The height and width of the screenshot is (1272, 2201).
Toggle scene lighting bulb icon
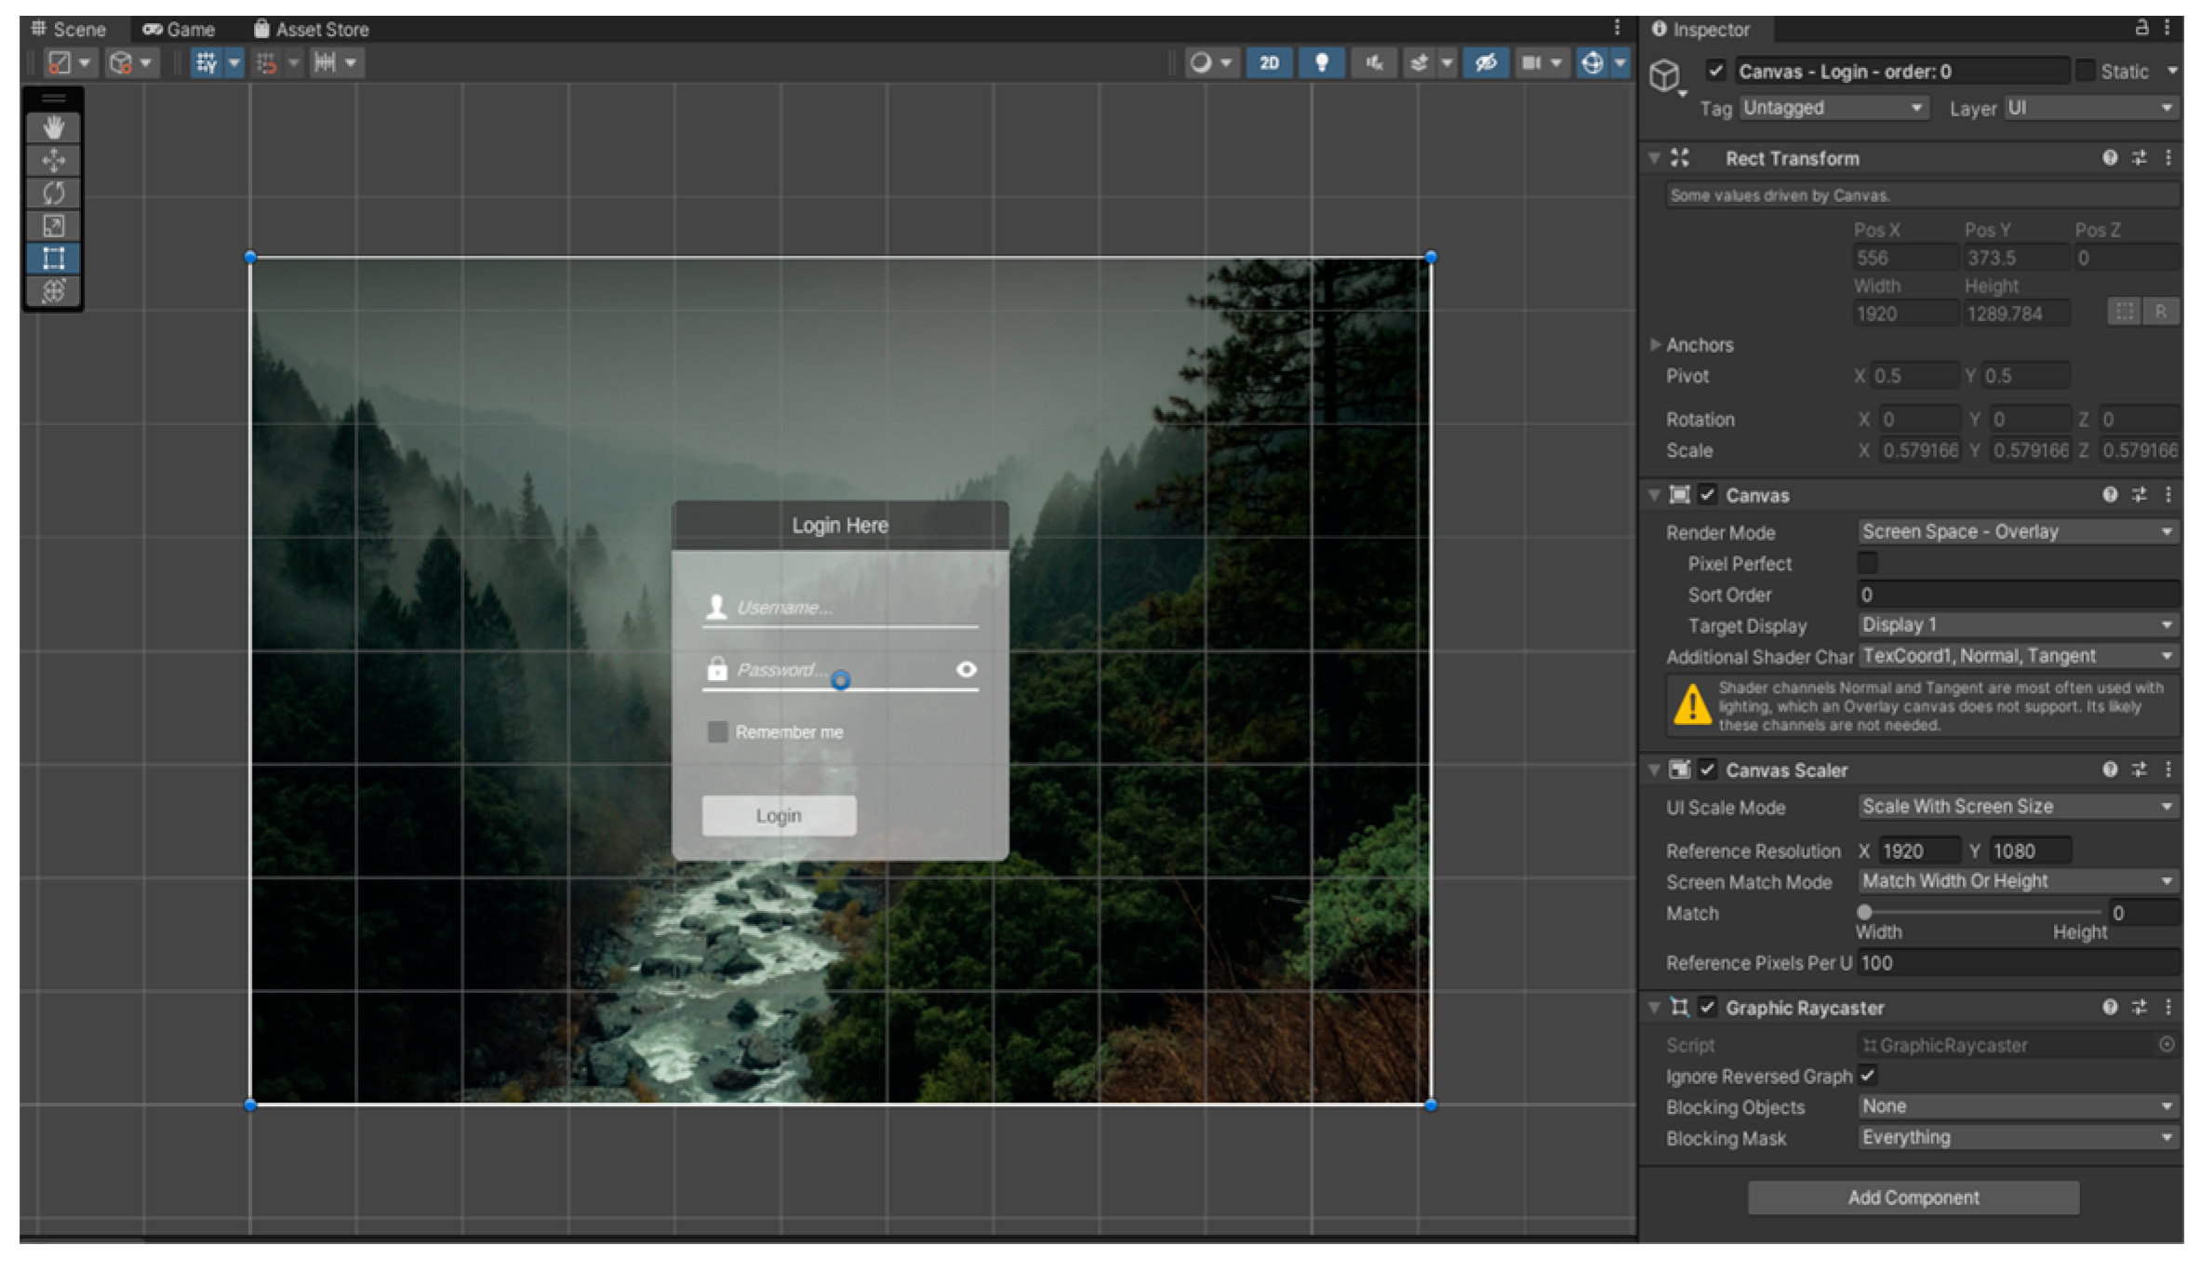1321,62
